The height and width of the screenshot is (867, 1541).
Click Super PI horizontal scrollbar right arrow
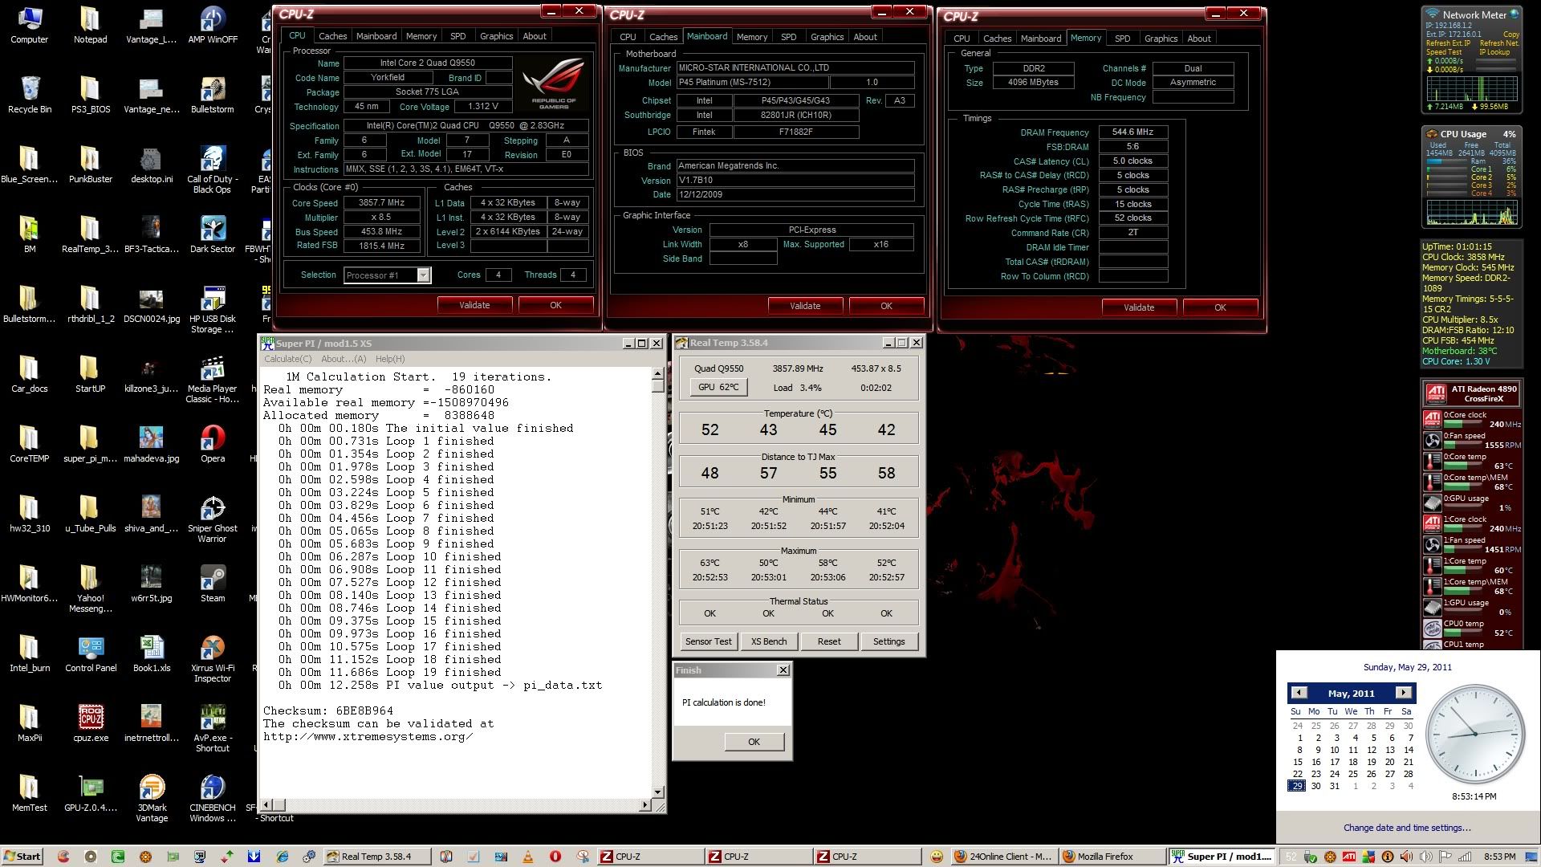(644, 804)
